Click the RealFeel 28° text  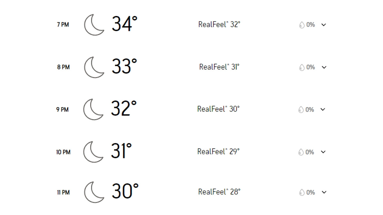(x=219, y=192)
